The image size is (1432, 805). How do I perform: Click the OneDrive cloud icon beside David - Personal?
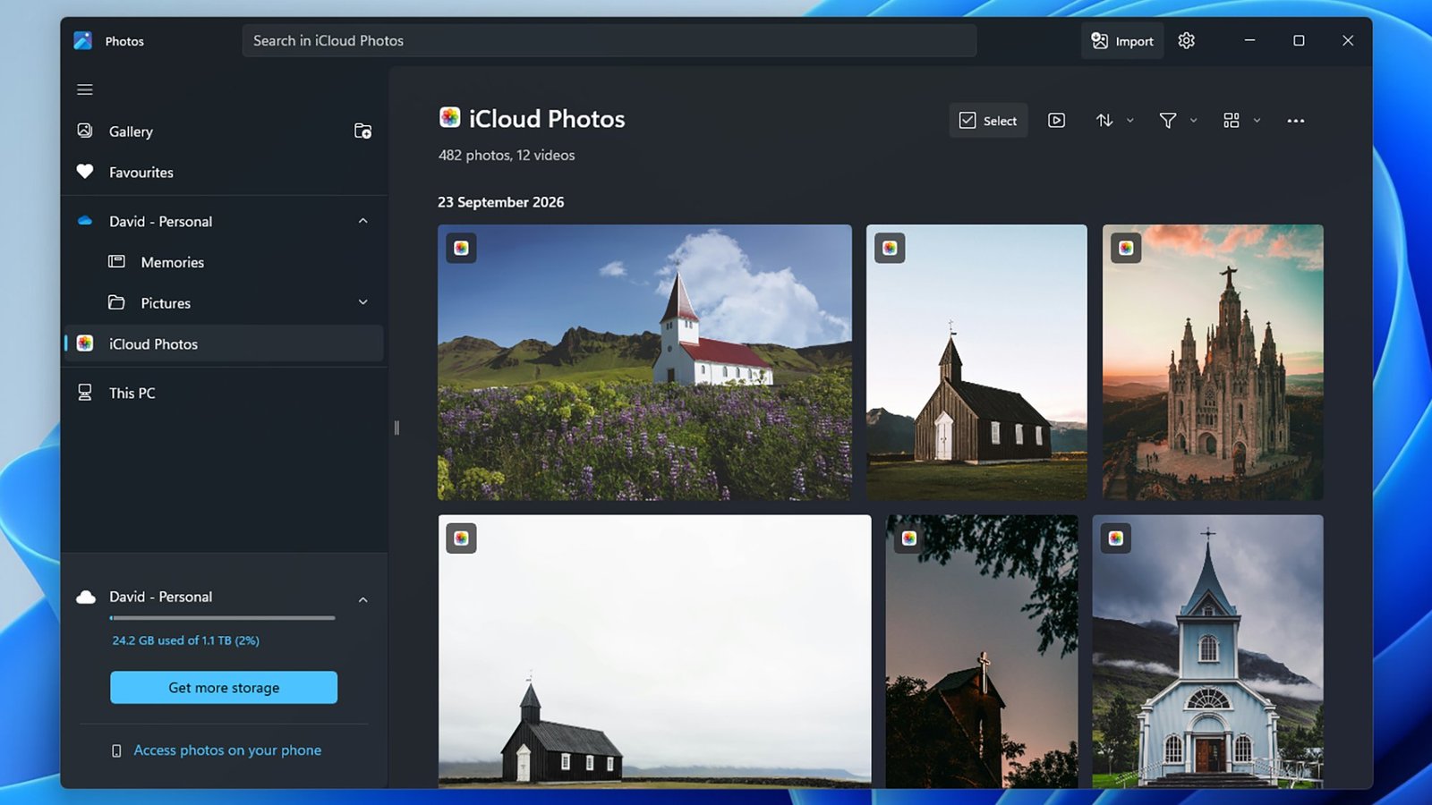[x=85, y=221]
